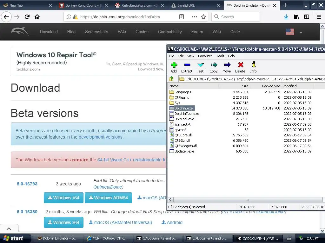Open Compatibility page in site nav
Screen dimensions: 325x243
pos(170,32)
